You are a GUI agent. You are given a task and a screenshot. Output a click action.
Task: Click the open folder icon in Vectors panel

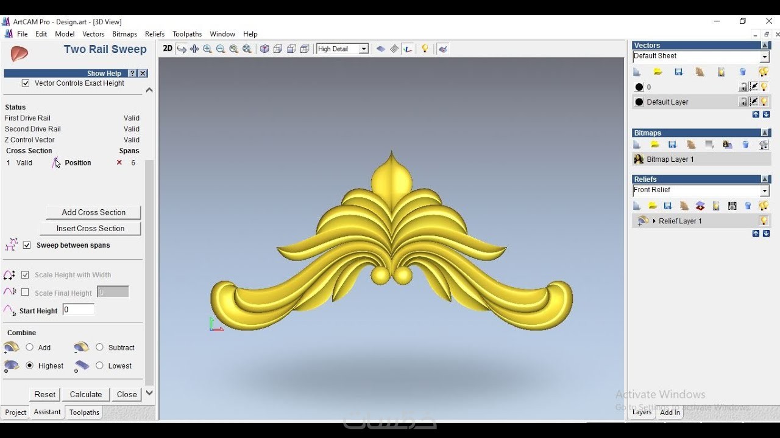point(658,72)
